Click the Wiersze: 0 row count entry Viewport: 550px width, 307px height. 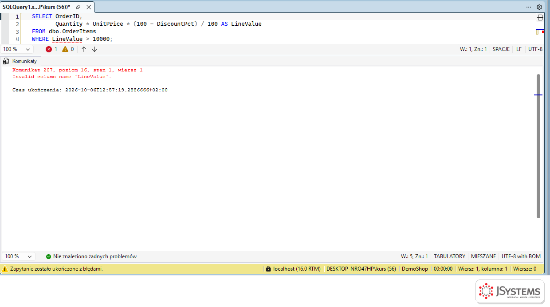[525, 269]
